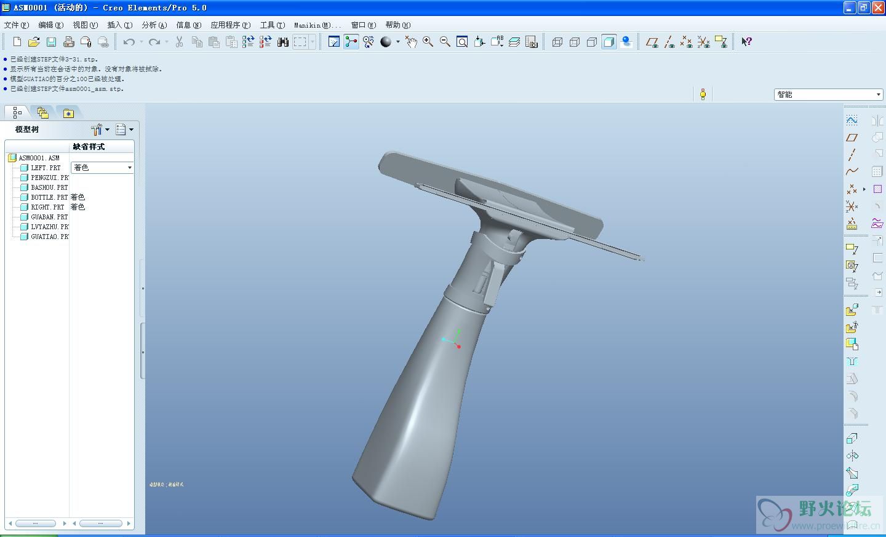886x537 pixels.
Task: Open the layers icon in the toolbar
Action: (514, 42)
